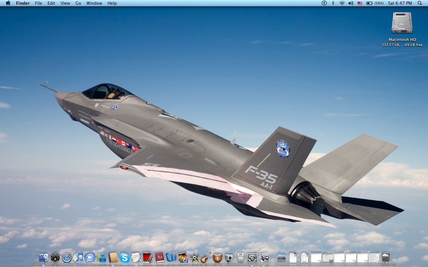This screenshot has width=428, height=267.
Task: Launch Safari compass icon in Dock
Action: coord(67,258)
